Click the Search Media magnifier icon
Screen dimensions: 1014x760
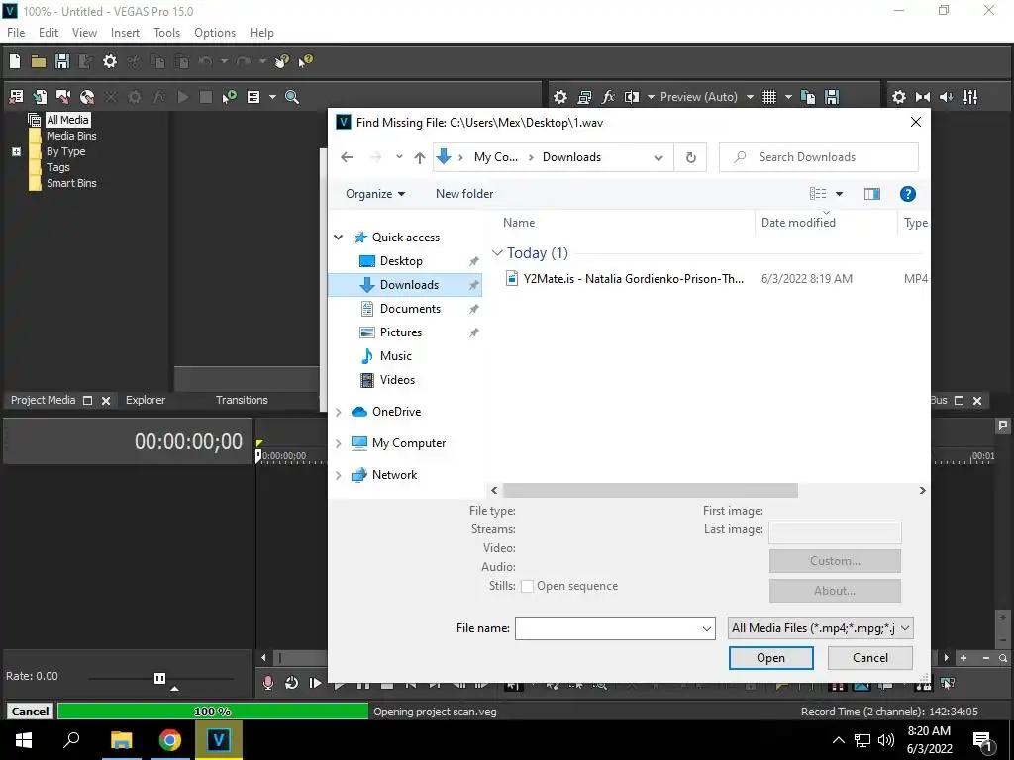pos(292,97)
